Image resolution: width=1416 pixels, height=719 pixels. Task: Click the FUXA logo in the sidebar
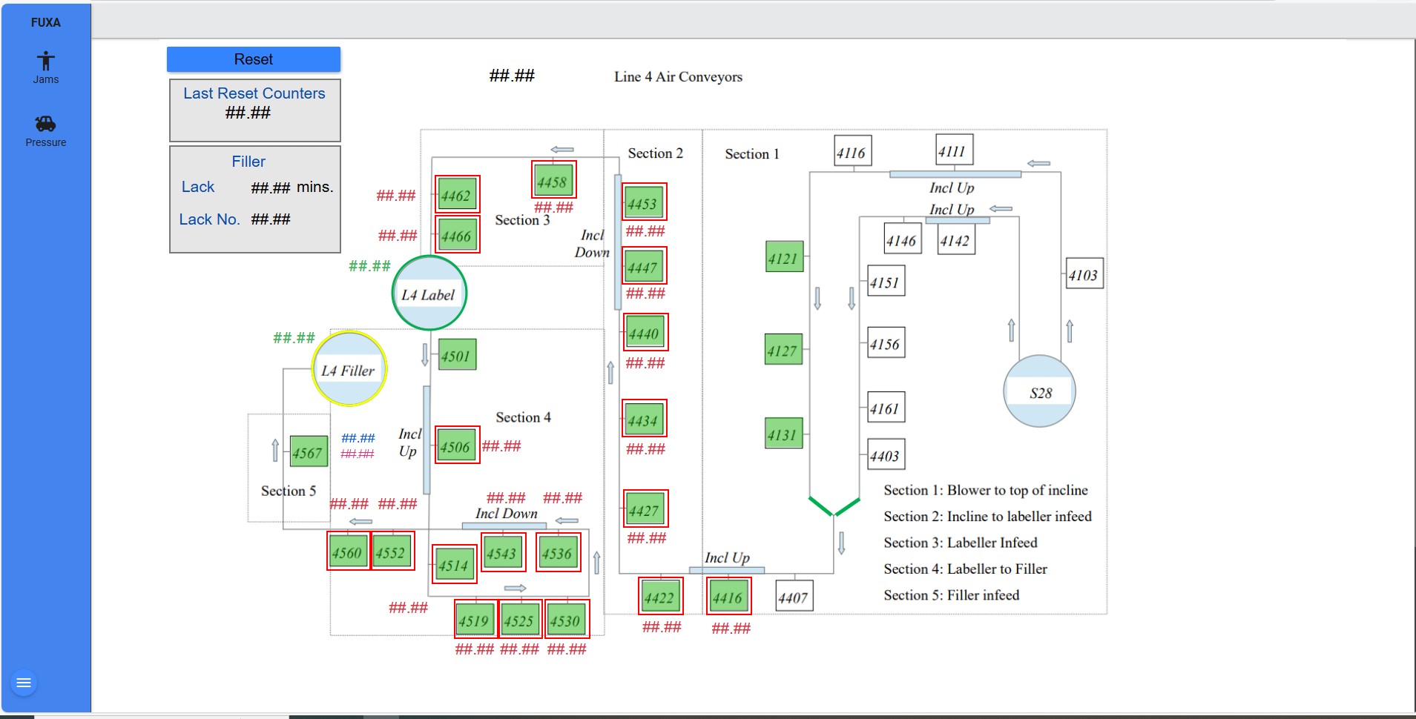(x=45, y=22)
